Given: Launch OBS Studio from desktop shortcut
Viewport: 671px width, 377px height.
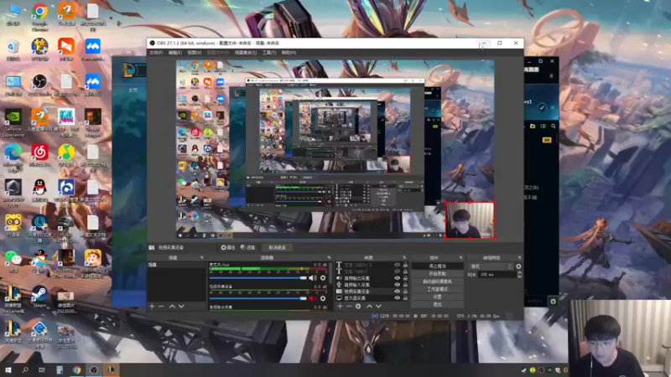Looking at the screenshot, I should tap(39, 84).
